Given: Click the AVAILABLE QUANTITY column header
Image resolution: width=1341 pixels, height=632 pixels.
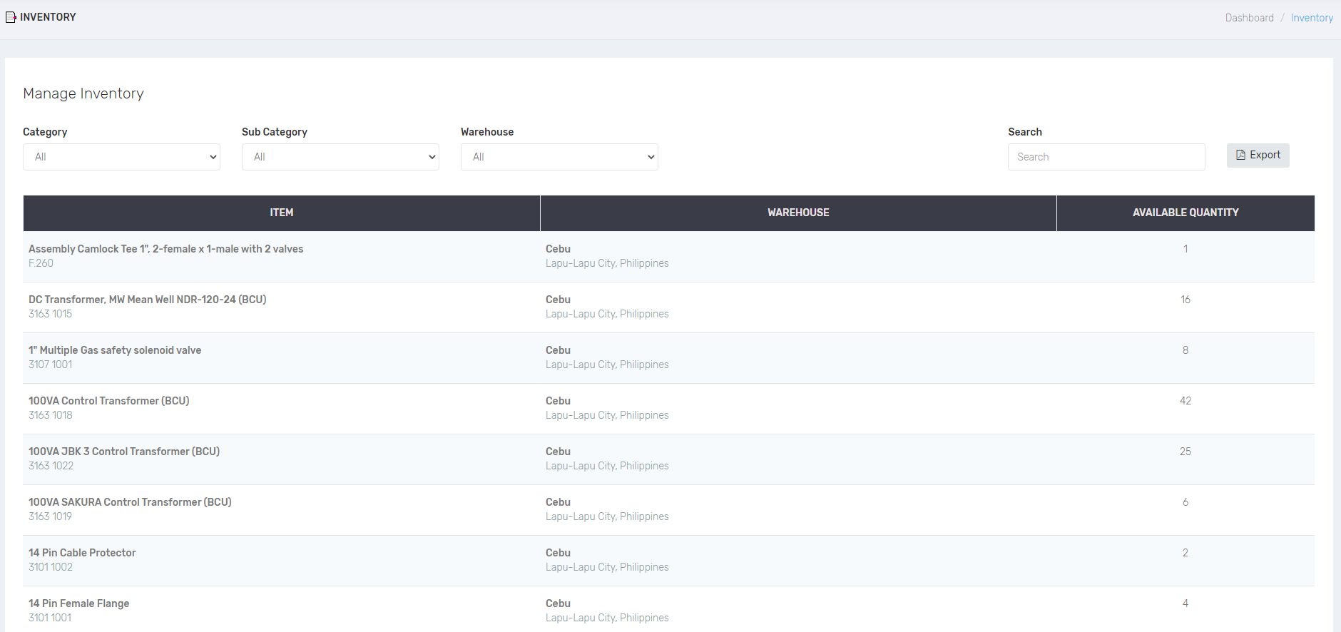Looking at the screenshot, I should coord(1185,213).
